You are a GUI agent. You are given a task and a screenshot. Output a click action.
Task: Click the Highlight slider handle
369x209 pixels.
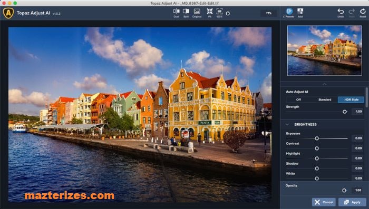317,158
